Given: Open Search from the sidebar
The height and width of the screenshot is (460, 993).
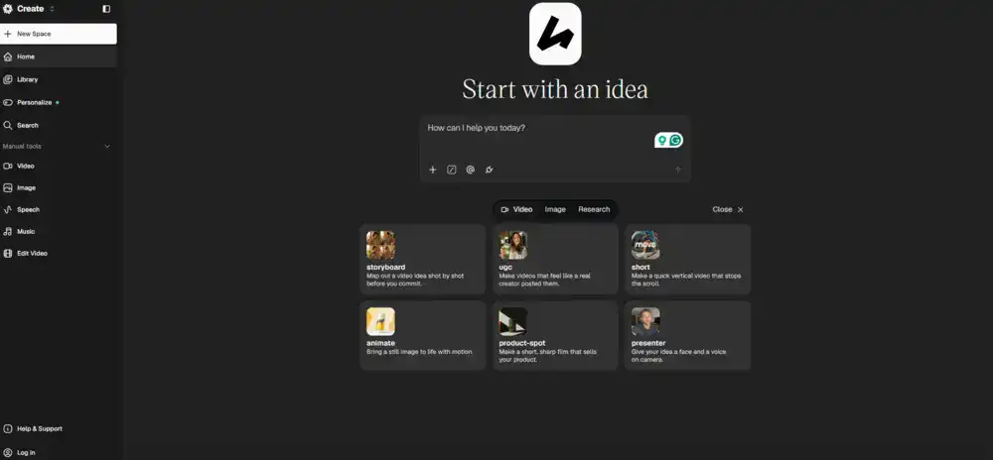Looking at the screenshot, I should [x=59, y=125].
